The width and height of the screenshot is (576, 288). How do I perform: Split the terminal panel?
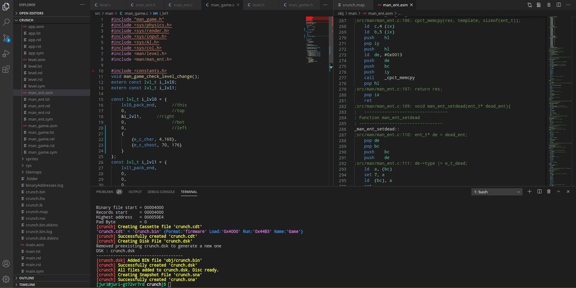click(539, 192)
